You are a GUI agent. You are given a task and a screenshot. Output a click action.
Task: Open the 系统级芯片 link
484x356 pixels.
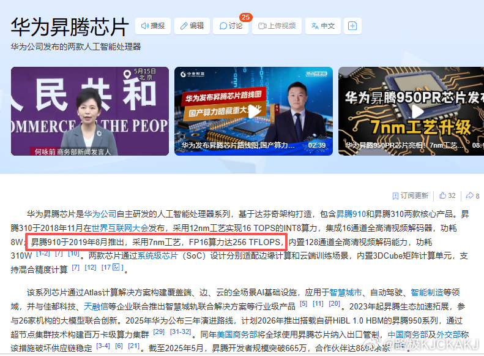(x=158, y=256)
